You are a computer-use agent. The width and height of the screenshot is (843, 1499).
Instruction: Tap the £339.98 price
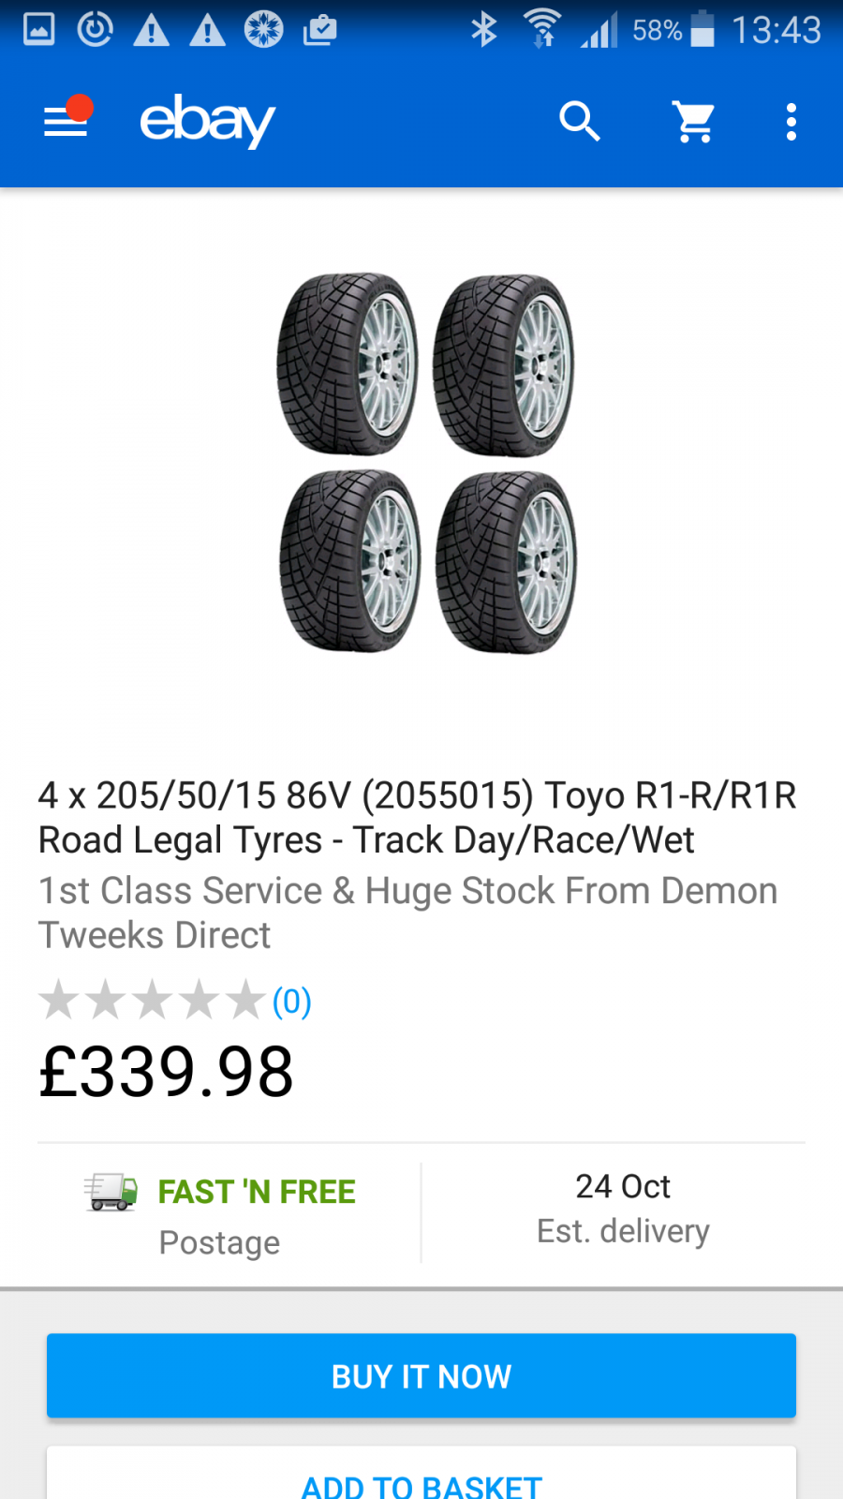(x=167, y=1072)
